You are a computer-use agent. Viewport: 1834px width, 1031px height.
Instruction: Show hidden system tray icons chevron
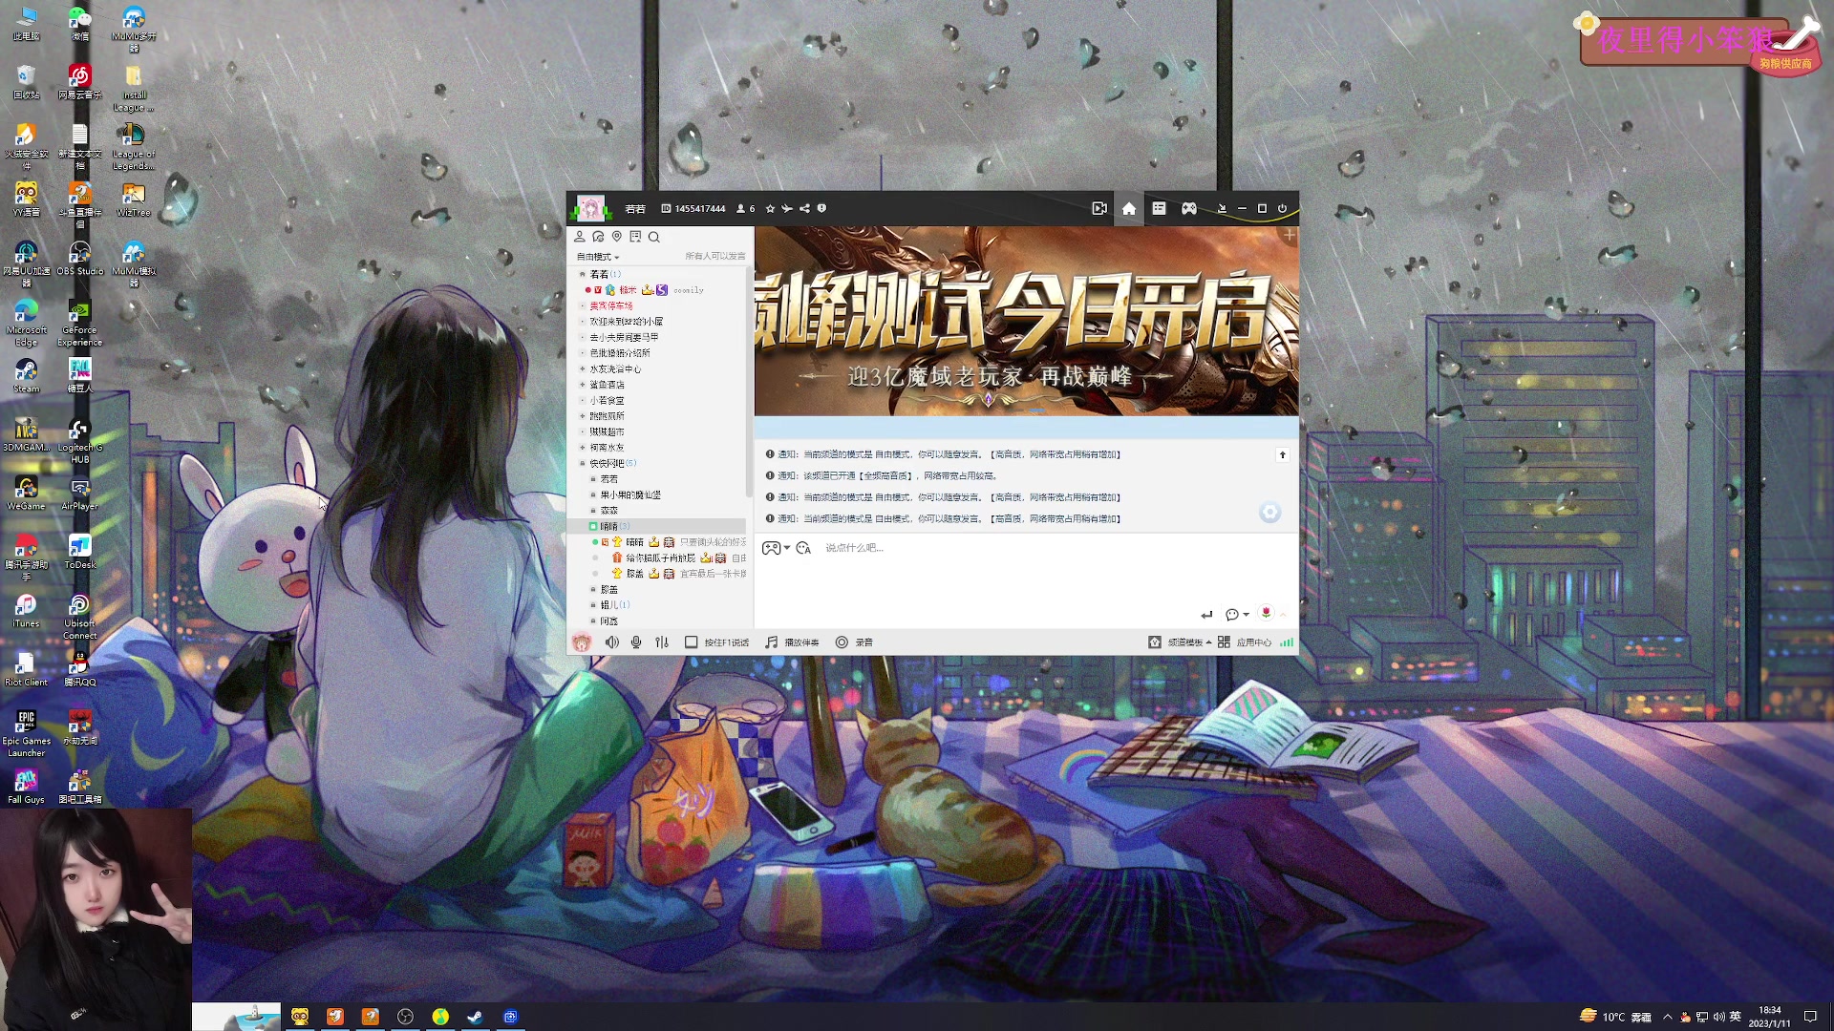[x=1668, y=1017]
